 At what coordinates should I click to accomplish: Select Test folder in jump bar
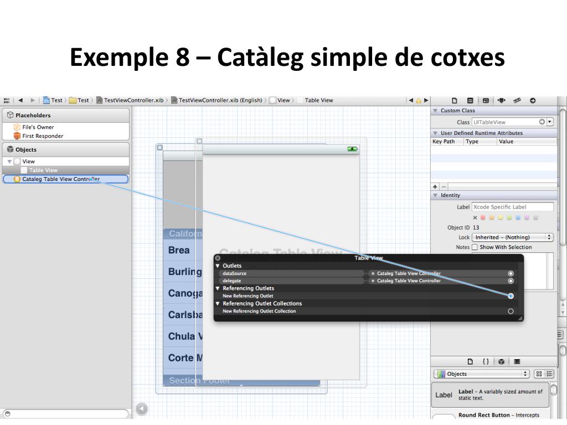tap(79, 100)
